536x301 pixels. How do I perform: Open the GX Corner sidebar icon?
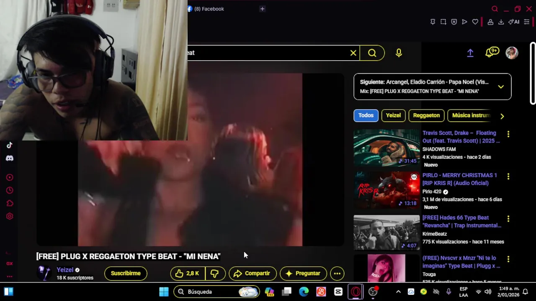point(10,264)
